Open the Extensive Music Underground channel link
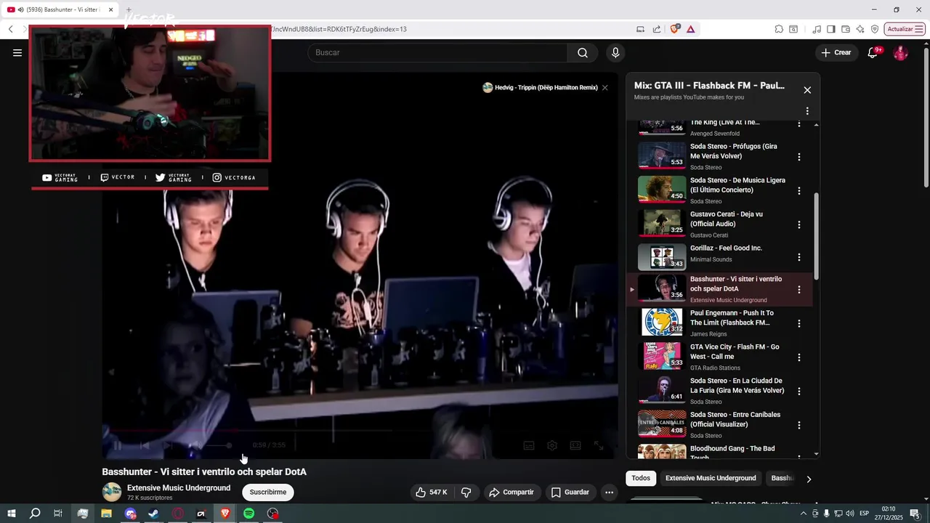This screenshot has height=523, width=930. coord(179,488)
